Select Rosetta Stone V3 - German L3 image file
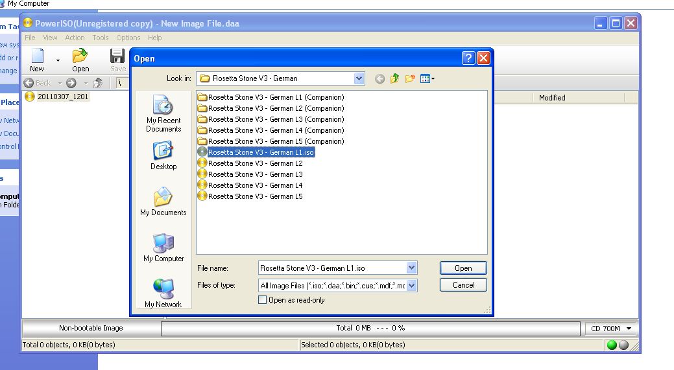674x370 pixels. point(255,174)
